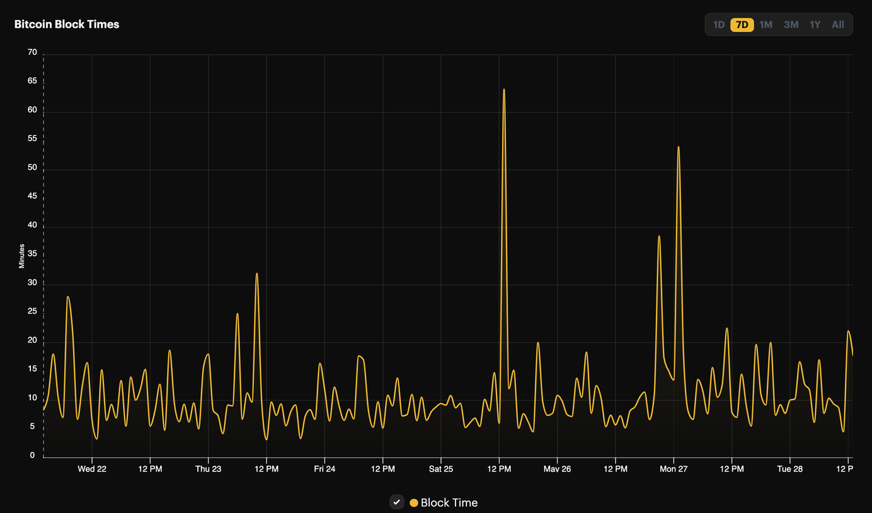Click the Sat 25 x-axis label
Image resolution: width=872 pixels, height=513 pixels.
pos(440,469)
